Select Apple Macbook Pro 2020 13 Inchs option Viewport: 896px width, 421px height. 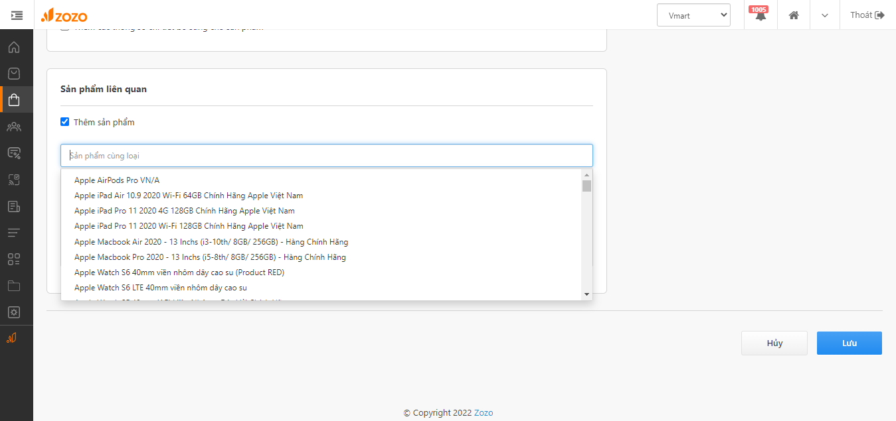pos(321,257)
